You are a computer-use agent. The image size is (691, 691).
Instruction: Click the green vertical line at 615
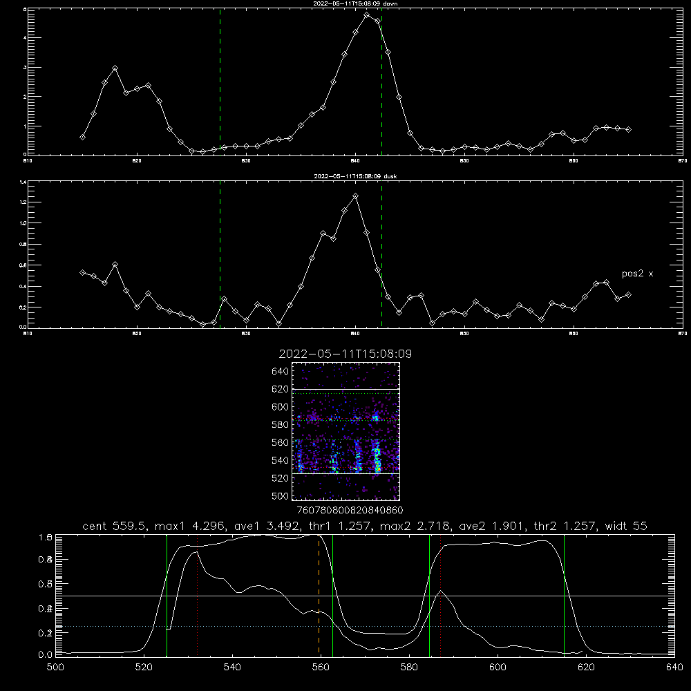point(564,595)
